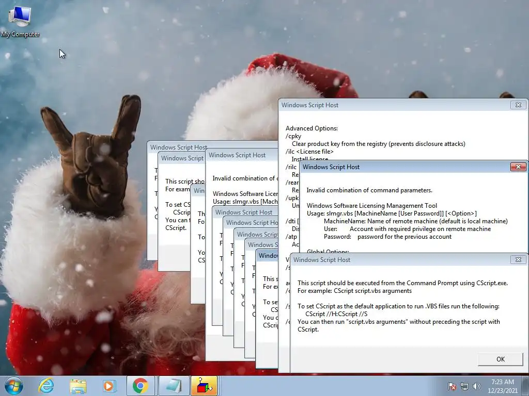This screenshot has width=529, height=396.
Task: Click OK in the CScript.exe message dialog
Action: [500, 359]
